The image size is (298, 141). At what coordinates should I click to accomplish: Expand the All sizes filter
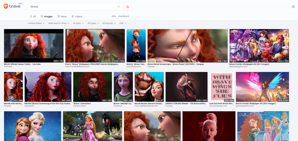(78, 23)
